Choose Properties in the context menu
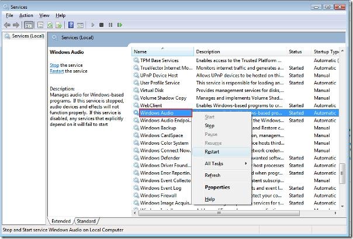This screenshot has width=353, height=239. [222, 187]
